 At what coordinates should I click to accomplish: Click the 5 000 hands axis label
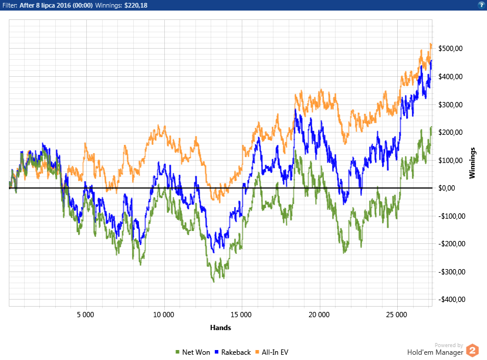[x=86, y=315]
